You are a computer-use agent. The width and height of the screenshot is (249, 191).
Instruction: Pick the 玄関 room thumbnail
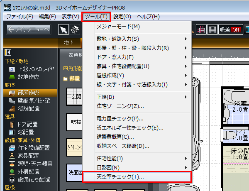76,98
